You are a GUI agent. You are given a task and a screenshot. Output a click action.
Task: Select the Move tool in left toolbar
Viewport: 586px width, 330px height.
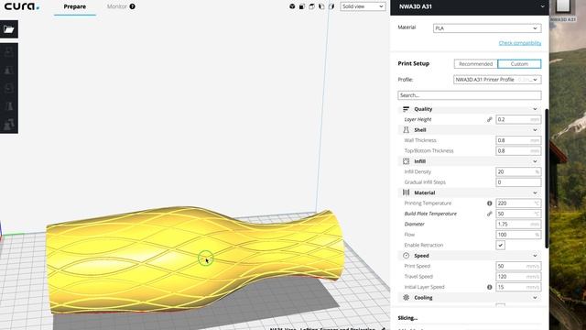tap(9, 52)
